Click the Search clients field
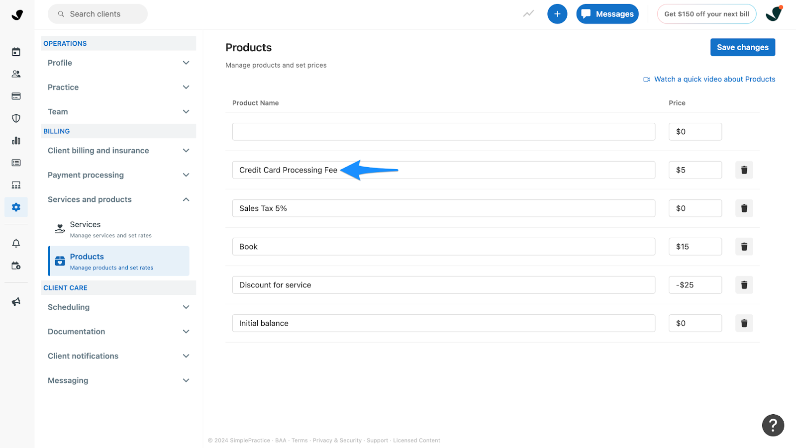This screenshot has width=796, height=448. coord(98,14)
